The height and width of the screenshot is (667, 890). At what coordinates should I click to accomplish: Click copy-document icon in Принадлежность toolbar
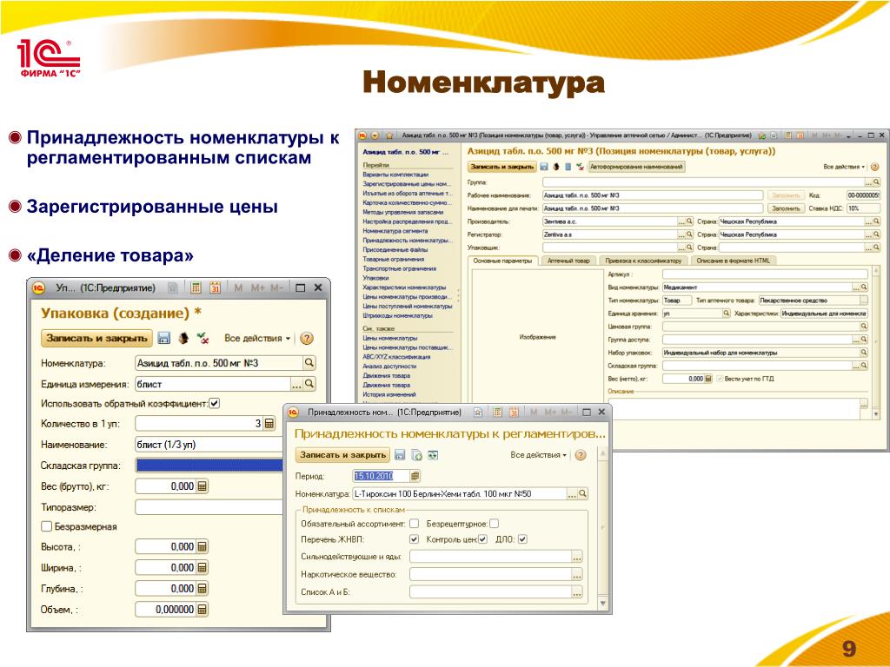click(416, 455)
